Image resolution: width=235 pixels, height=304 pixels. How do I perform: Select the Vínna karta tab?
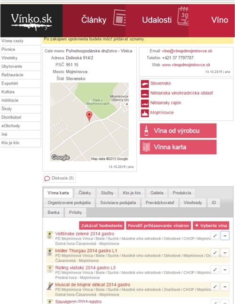coord(58,193)
